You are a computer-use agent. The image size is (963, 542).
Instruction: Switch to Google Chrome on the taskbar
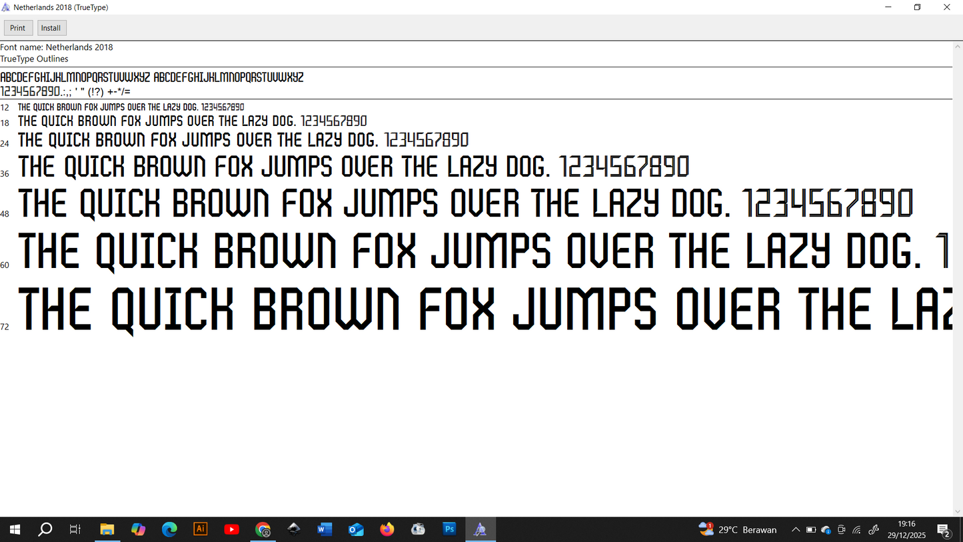[263, 529]
